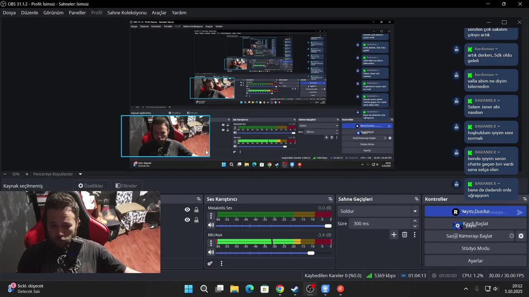Open Steam from the taskbar

tap(295, 289)
